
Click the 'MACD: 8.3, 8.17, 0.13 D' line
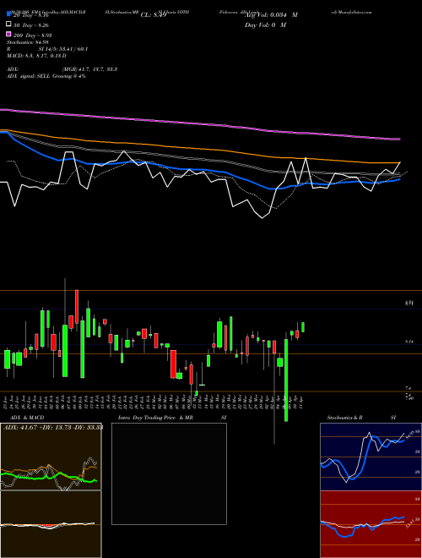36,56
